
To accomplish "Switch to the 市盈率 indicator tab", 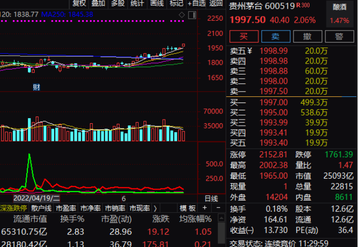I will 66,208.
